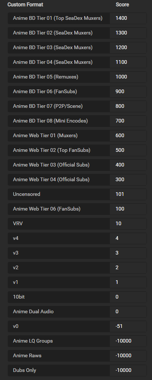Select Anime LQ Groups format
Screen dimensions: 152x380
[59, 341]
